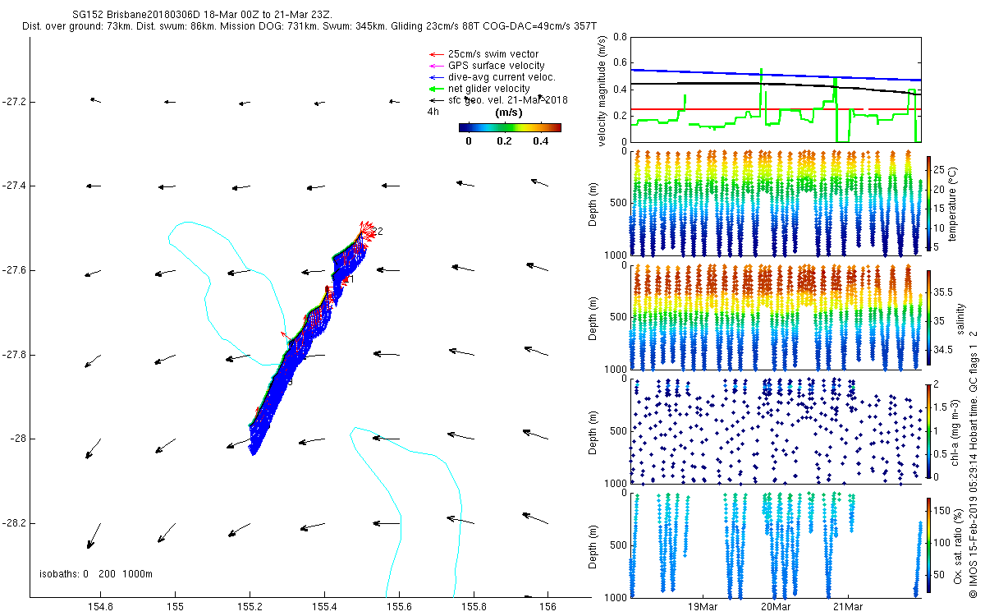Click the Ox. sat. ratio colorbar

click(x=928, y=545)
